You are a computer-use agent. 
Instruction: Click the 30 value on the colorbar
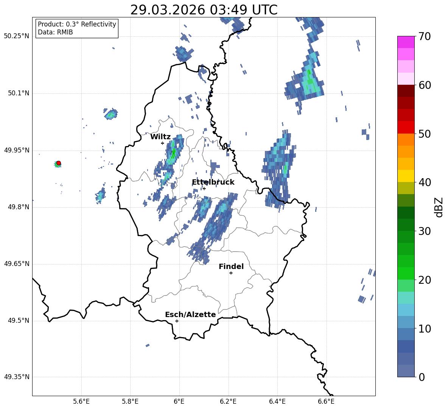click(425, 231)
